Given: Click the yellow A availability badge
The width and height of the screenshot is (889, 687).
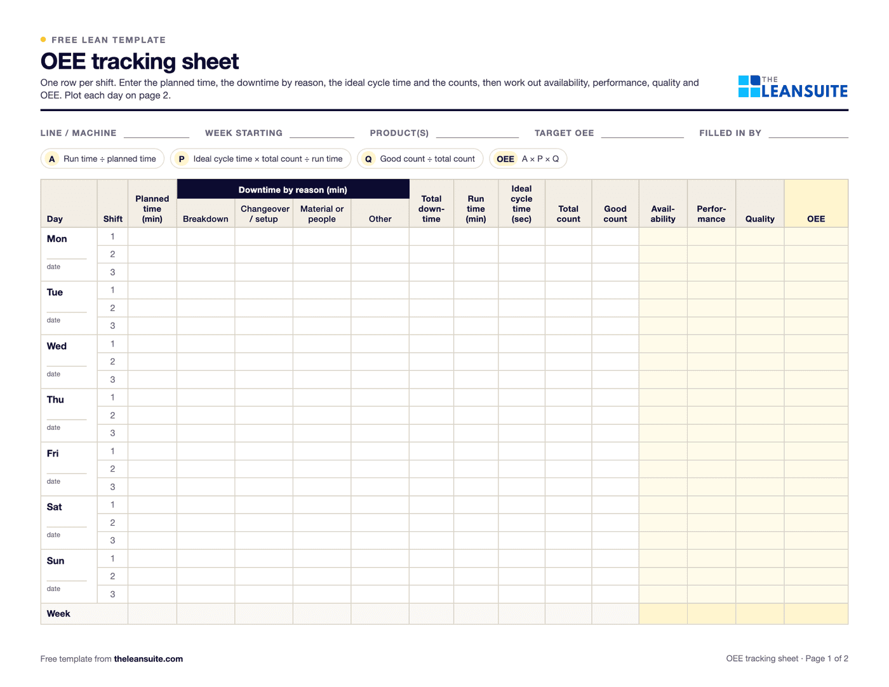Looking at the screenshot, I should point(52,159).
